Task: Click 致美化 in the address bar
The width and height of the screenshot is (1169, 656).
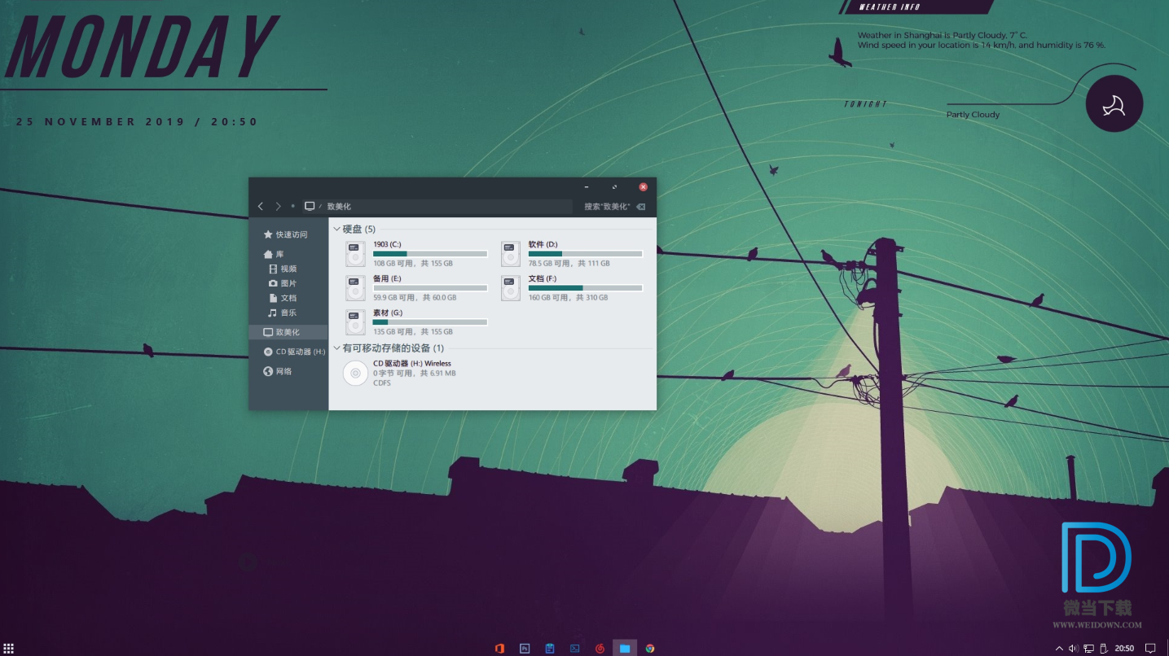Action: point(339,207)
